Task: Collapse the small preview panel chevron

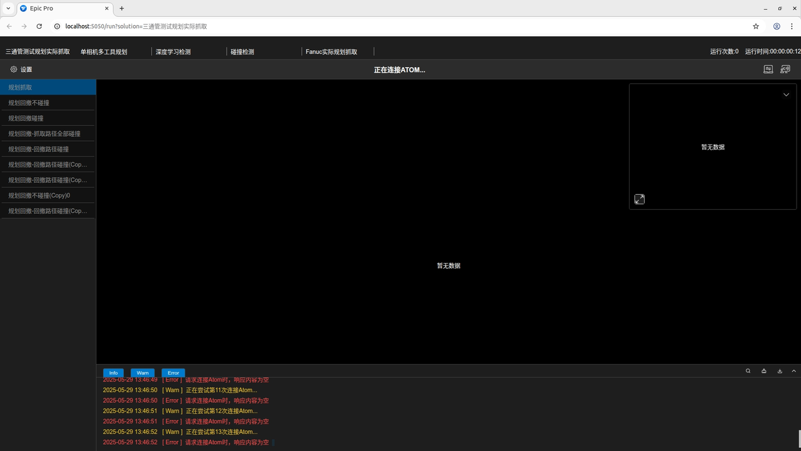Action: (787, 95)
